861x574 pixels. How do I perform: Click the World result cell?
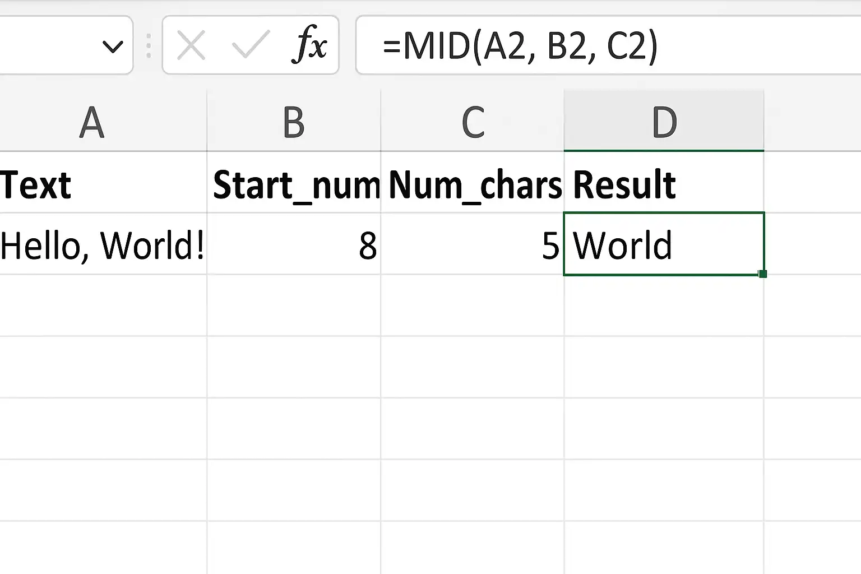[664, 244]
